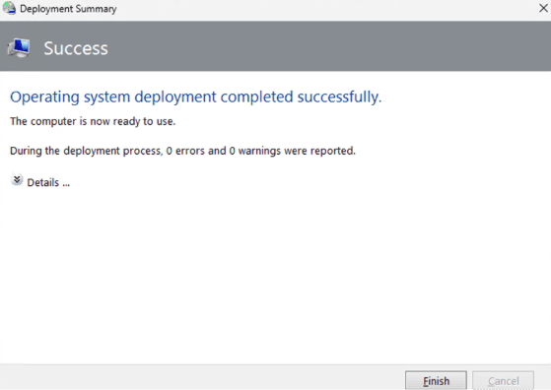Image resolution: width=551 pixels, height=390 pixels.
Task: Click the word "errors" in the report line
Action: coord(190,151)
